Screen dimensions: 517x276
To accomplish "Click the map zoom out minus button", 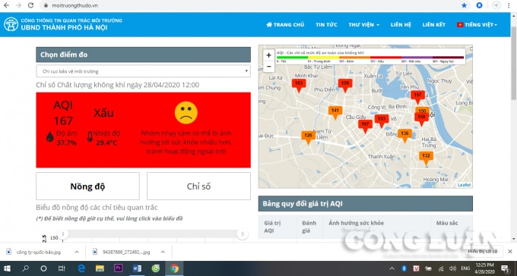I will (268, 67).
